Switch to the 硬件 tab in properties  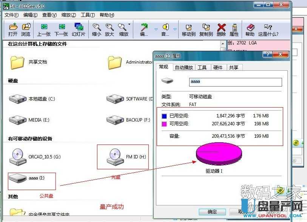click(x=218, y=67)
